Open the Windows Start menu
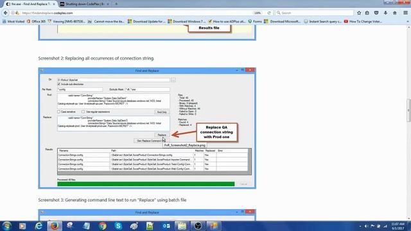 (6, 226)
